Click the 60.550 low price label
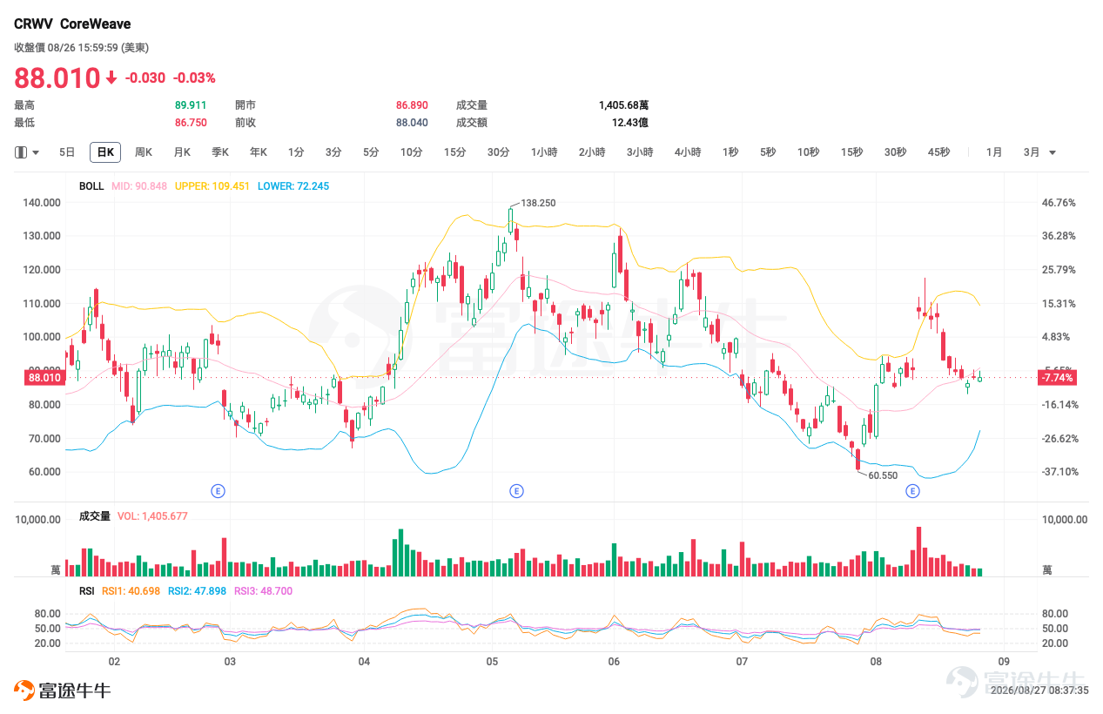Screen dimensions: 1103x714 (883, 476)
